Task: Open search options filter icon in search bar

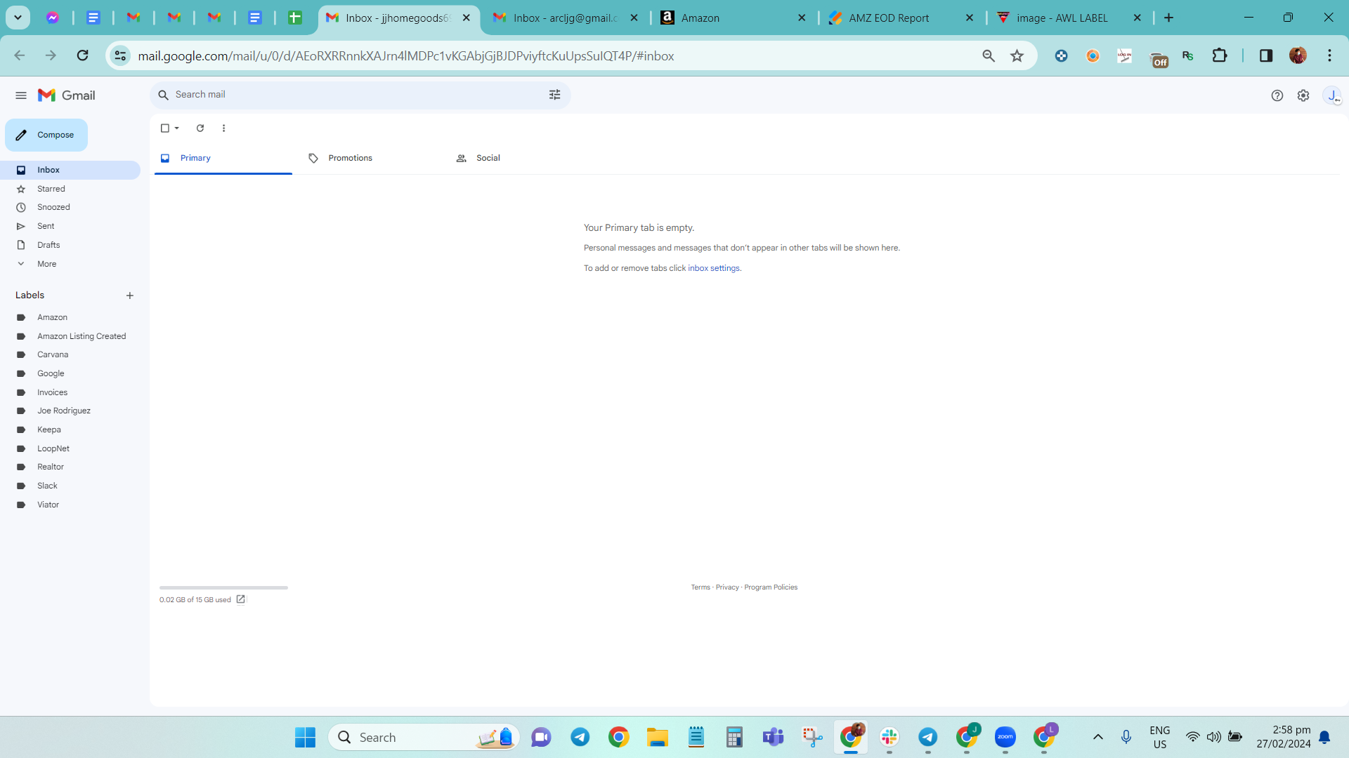Action: coord(554,95)
